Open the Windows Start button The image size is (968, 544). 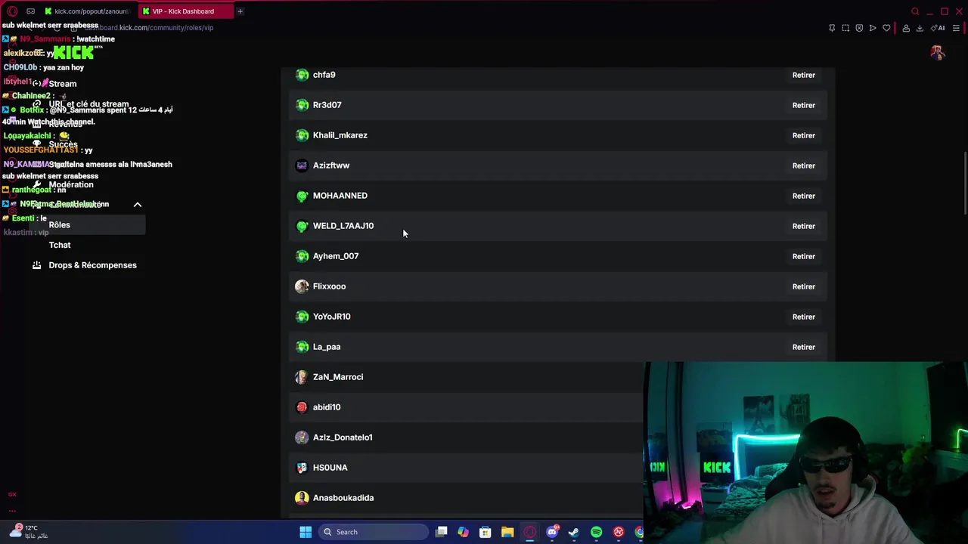[x=306, y=532]
